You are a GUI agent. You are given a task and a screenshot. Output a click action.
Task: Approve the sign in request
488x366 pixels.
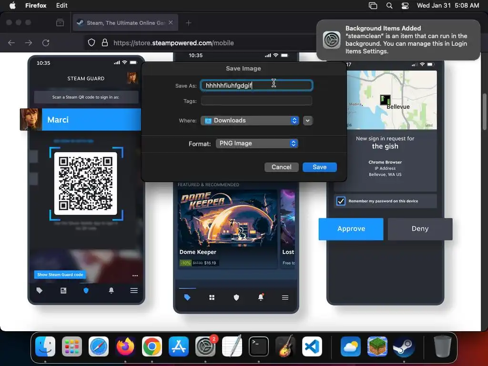tap(351, 229)
